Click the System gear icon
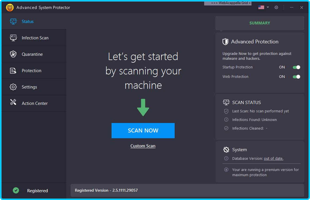The width and height of the screenshot is (310, 200). point(226,150)
